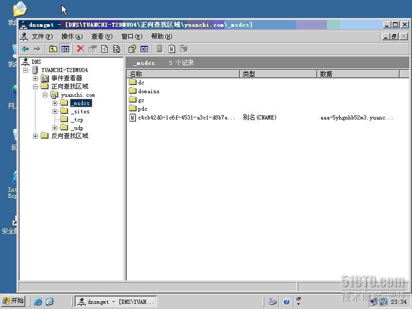This screenshot has width=412, height=309.
Task: Sort by the 名称 column header
Action: (183, 74)
